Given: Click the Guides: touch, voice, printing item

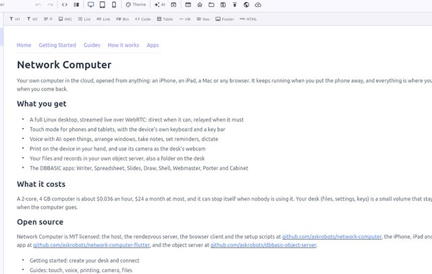Looking at the screenshot, I should [81, 270].
